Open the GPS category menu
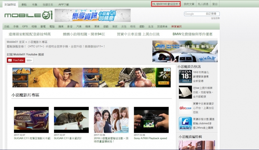The height and width of the screenshot is (150, 259). [25, 26]
